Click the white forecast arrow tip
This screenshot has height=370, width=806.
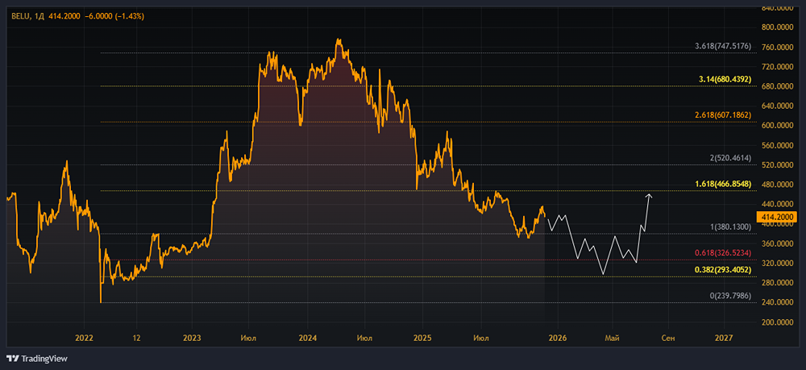pos(650,195)
